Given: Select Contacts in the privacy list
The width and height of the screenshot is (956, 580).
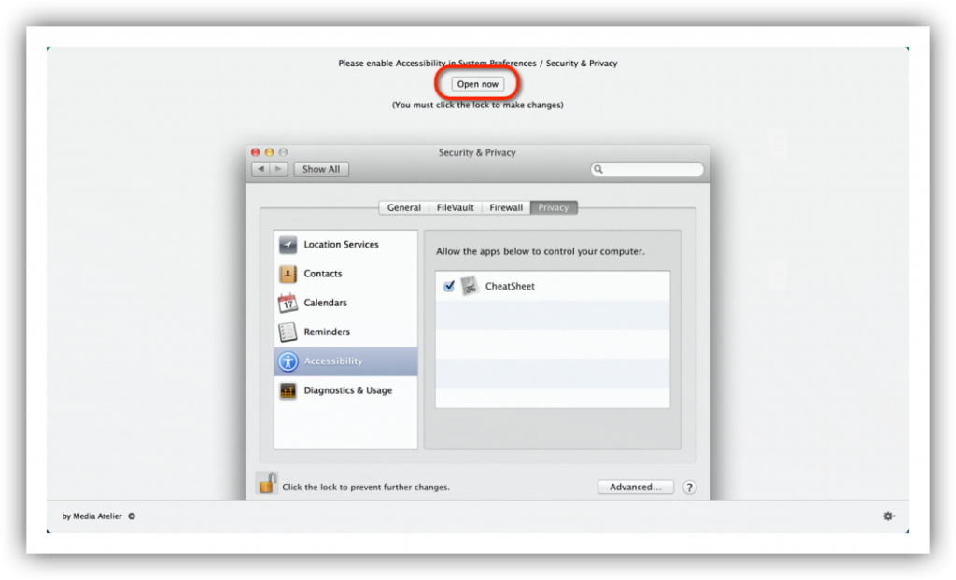Looking at the screenshot, I should pyautogui.click(x=345, y=274).
